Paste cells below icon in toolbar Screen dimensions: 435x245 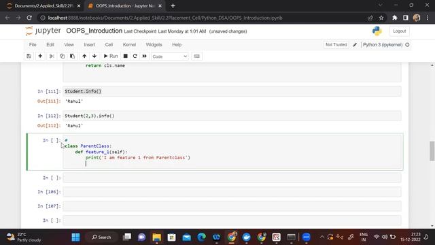pyautogui.click(x=73, y=56)
